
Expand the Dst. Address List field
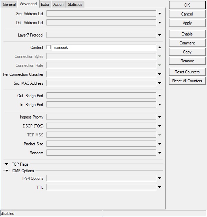click(x=160, y=23)
